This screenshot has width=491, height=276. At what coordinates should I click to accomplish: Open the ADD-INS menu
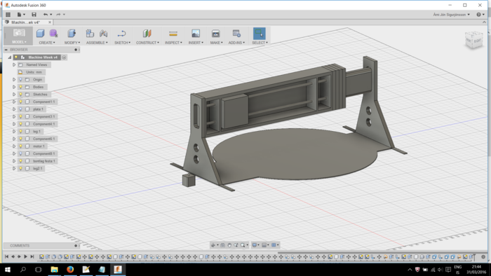(236, 43)
